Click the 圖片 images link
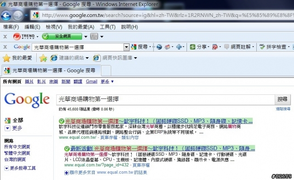This screenshot has height=180, width=294. 29,82
